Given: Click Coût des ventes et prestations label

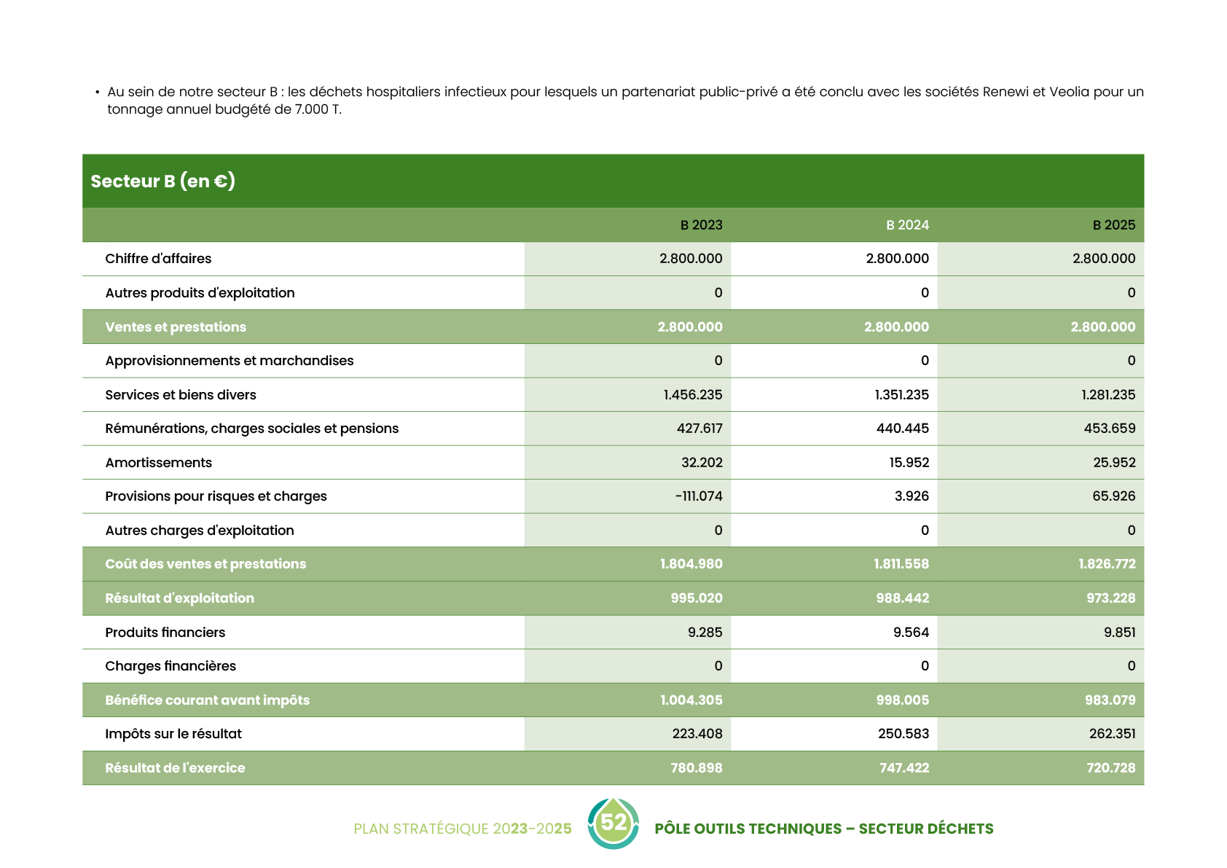Looking at the screenshot, I should tap(205, 564).
